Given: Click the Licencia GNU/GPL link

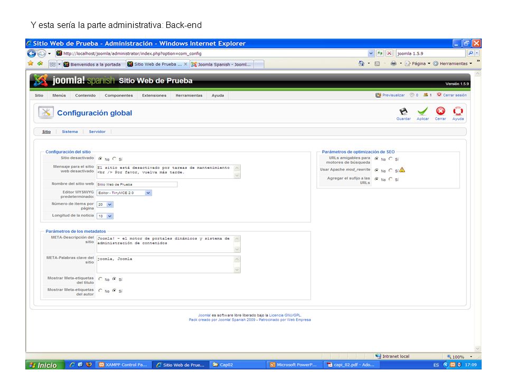Looking at the screenshot, I should coord(285,315).
